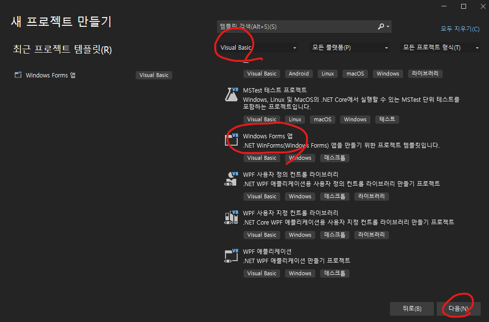Click the macOS tag in top tag row
Screen dimensions: 489x322
coord(355,74)
